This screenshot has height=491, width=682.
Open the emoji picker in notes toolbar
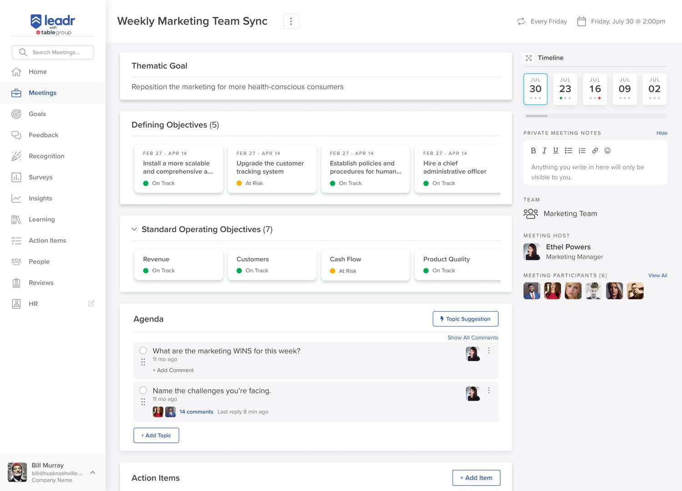pyautogui.click(x=607, y=150)
